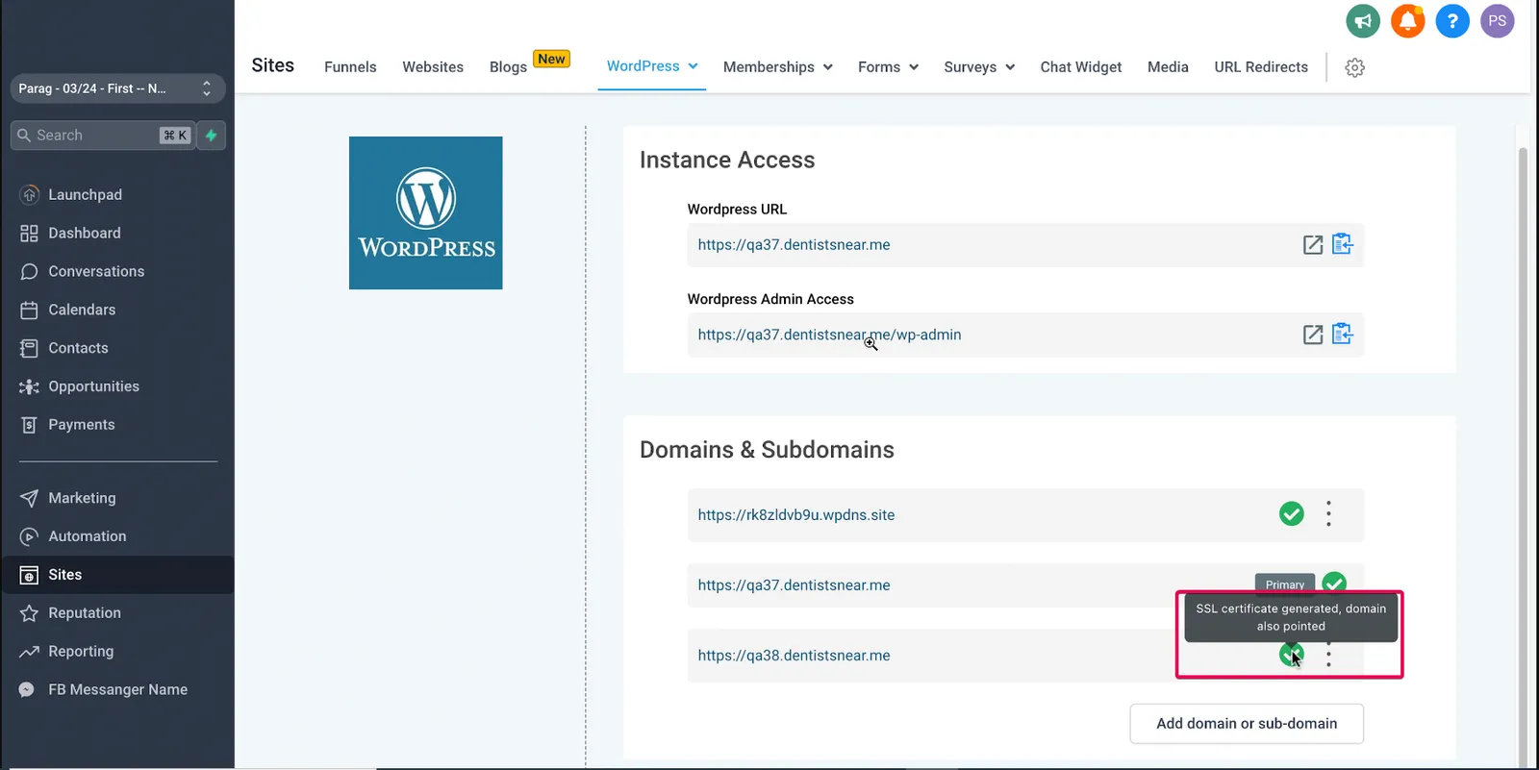This screenshot has height=770, width=1539.
Task: Expand the Memberships dropdown
Action: (x=777, y=67)
